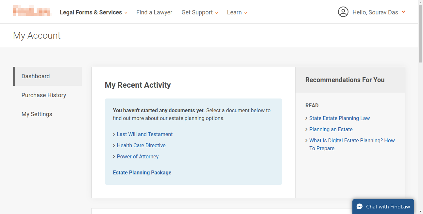This screenshot has height=214, width=423.
Task: Start Chat with FindLaw
Action: click(383, 206)
